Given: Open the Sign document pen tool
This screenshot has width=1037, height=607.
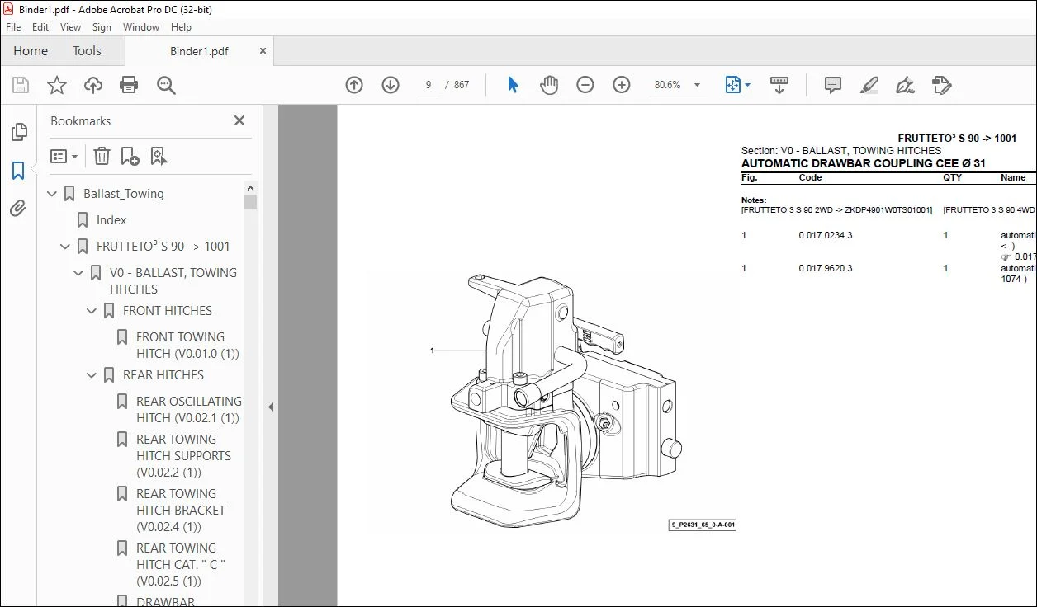Looking at the screenshot, I should click(906, 85).
